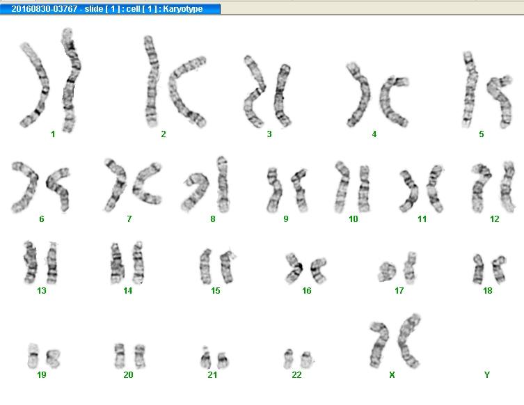Select the left chromosome 21 image
Screen dimensions: 524x405
click(205, 358)
